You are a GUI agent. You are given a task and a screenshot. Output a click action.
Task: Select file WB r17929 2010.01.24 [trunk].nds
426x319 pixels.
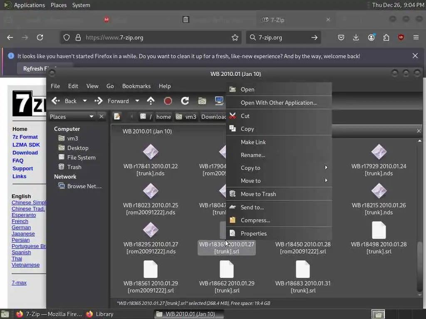point(379,160)
